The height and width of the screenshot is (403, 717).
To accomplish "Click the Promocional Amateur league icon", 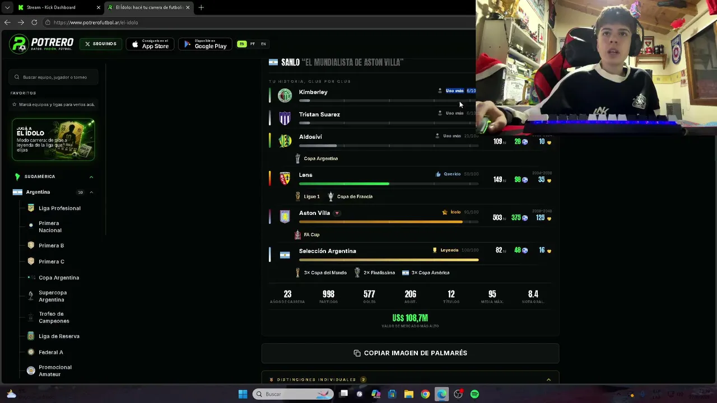I will tap(31, 371).
